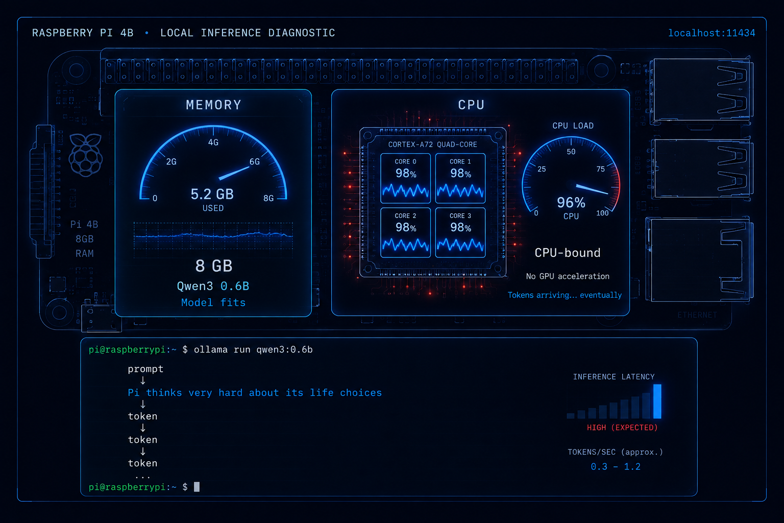Click the Model fits status
This screenshot has width=784, height=523.
[213, 303]
